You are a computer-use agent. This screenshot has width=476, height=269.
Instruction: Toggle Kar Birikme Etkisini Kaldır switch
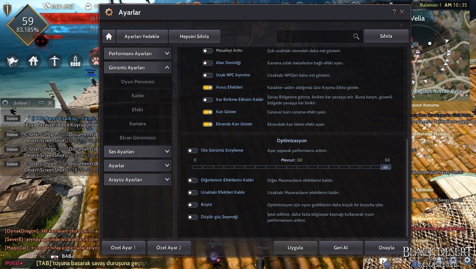tap(208, 100)
